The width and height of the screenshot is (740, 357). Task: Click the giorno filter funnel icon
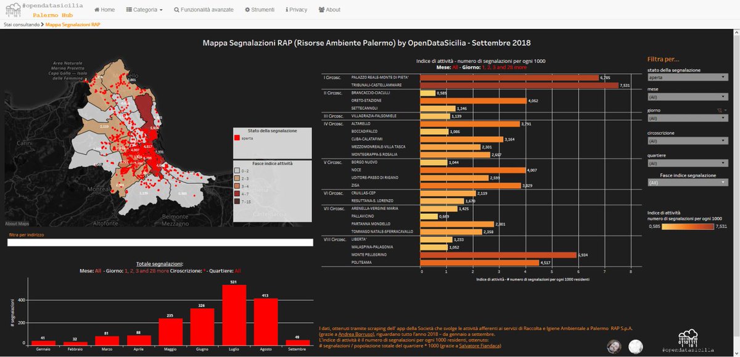[x=719, y=109]
